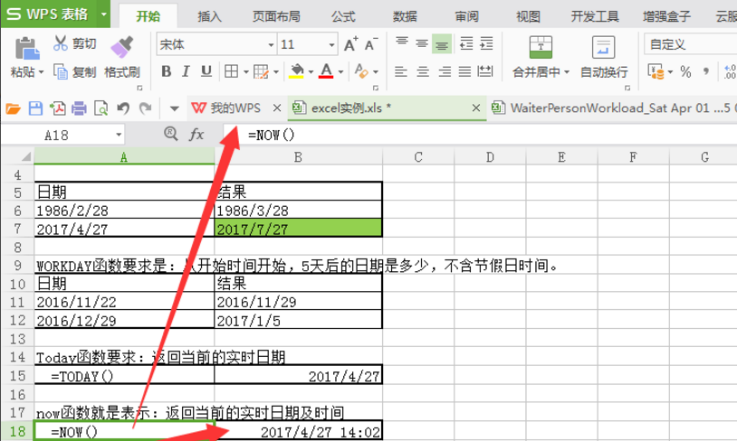737x441 pixels.
Task: Open the font size 11 dropdown
Action: tap(332, 45)
